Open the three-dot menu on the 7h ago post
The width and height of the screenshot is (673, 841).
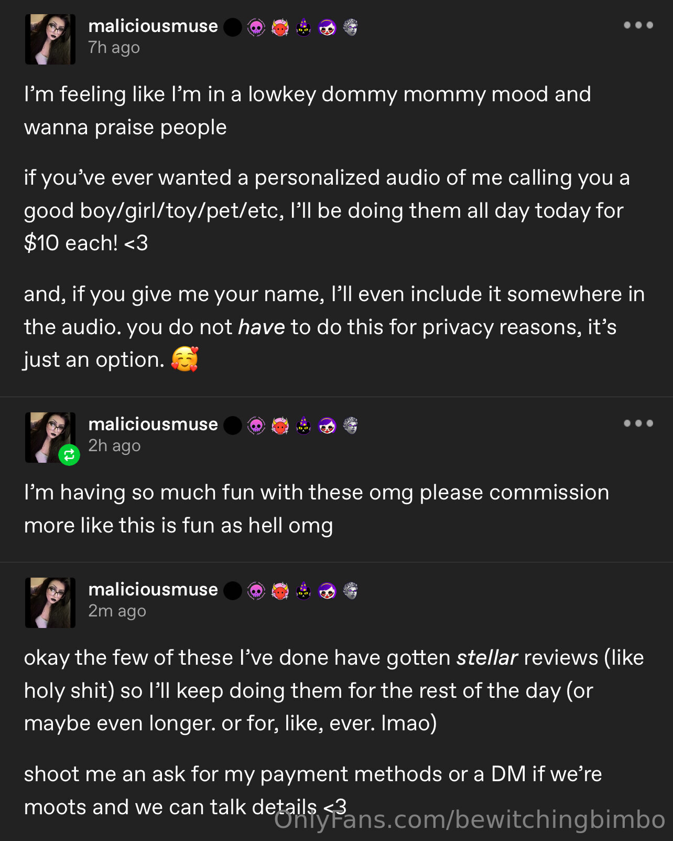click(x=638, y=25)
